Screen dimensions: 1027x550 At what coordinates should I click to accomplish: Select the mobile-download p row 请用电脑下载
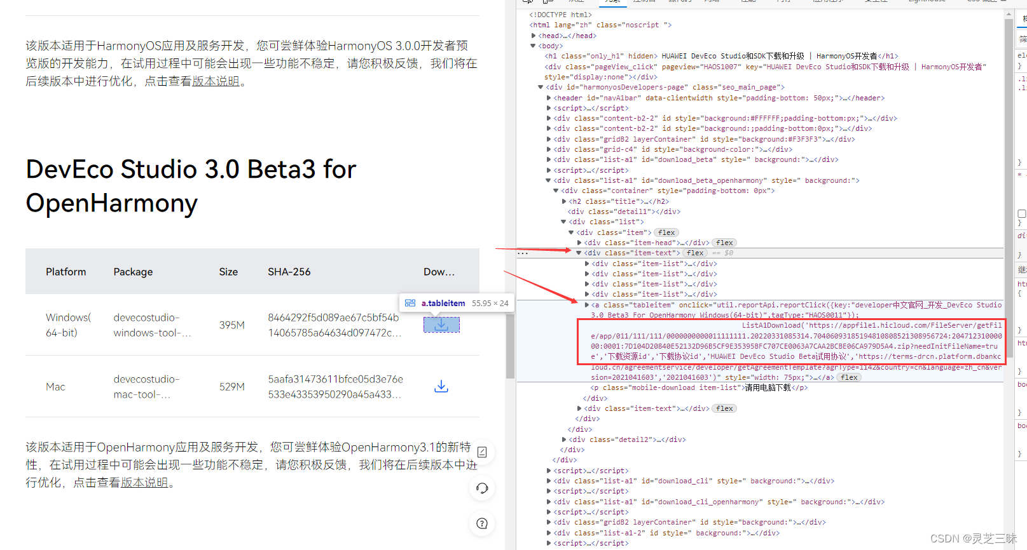(699, 387)
